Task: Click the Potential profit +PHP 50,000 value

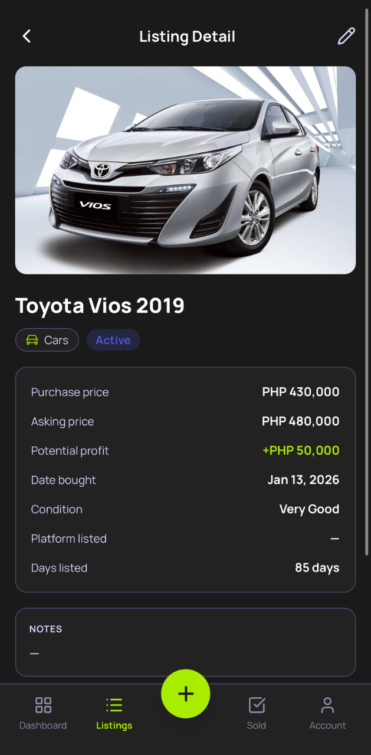Action: [x=300, y=450]
